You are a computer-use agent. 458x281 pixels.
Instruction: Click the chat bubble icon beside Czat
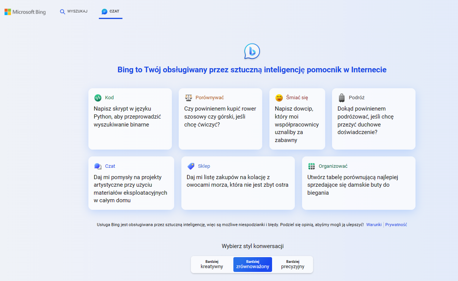[x=104, y=12]
